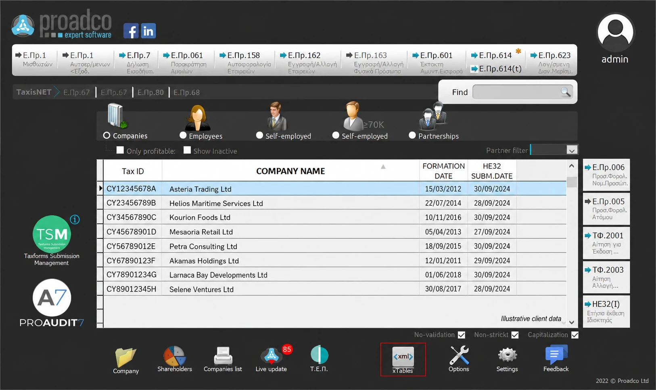656x390 pixels.
Task: Uncheck the Non-strickt checkbox
Action: click(x=515, y=335)
